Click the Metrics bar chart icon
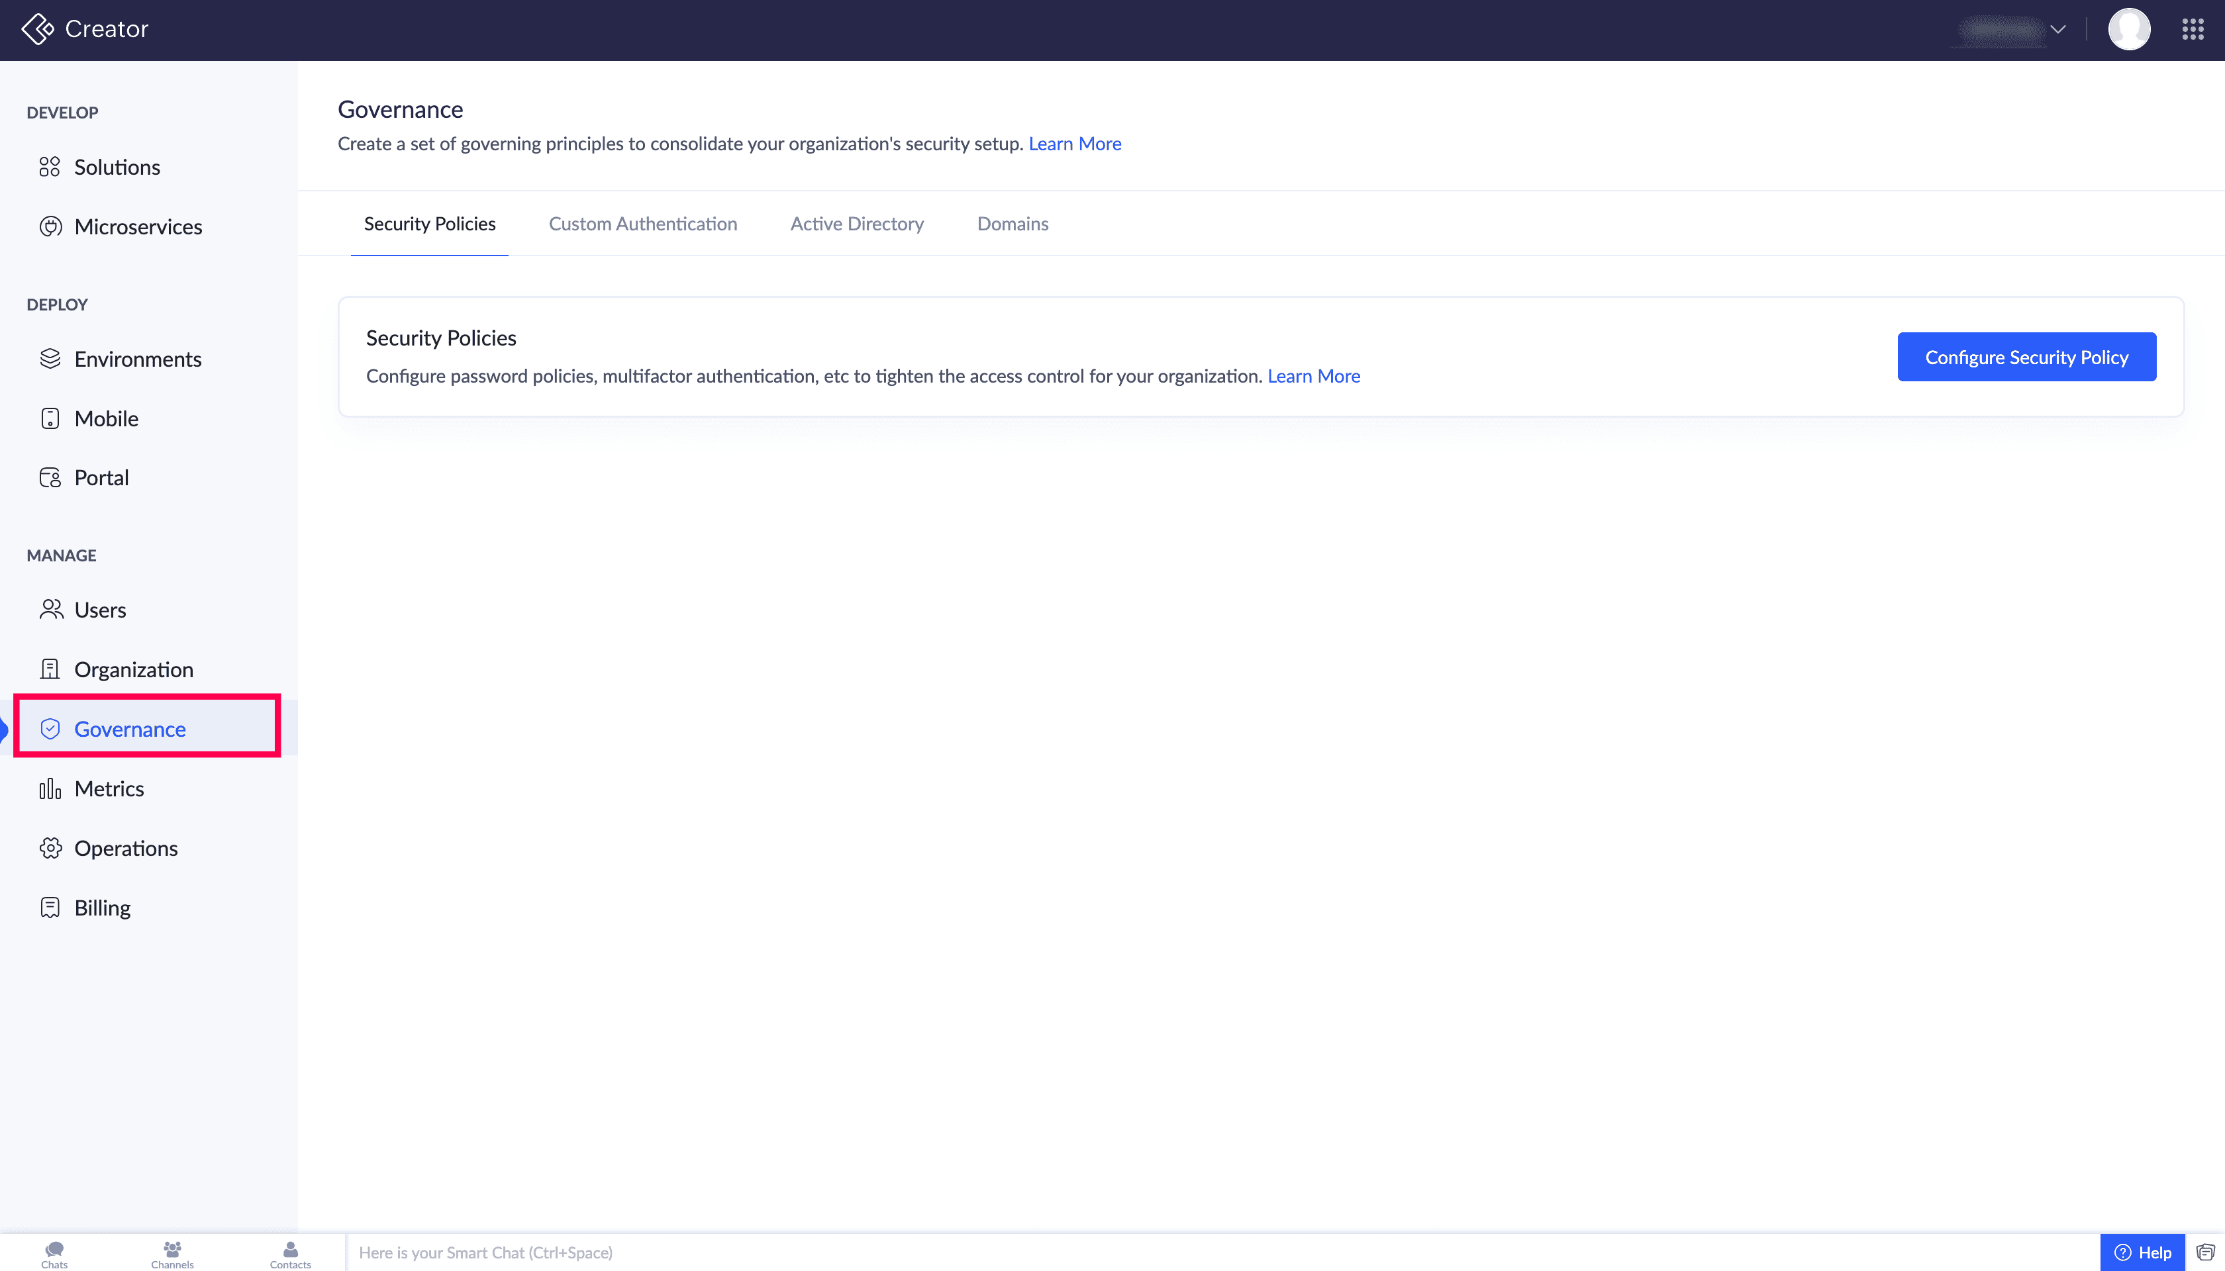The width and height of the screenshot is (2225, 1271). point(50,789)
